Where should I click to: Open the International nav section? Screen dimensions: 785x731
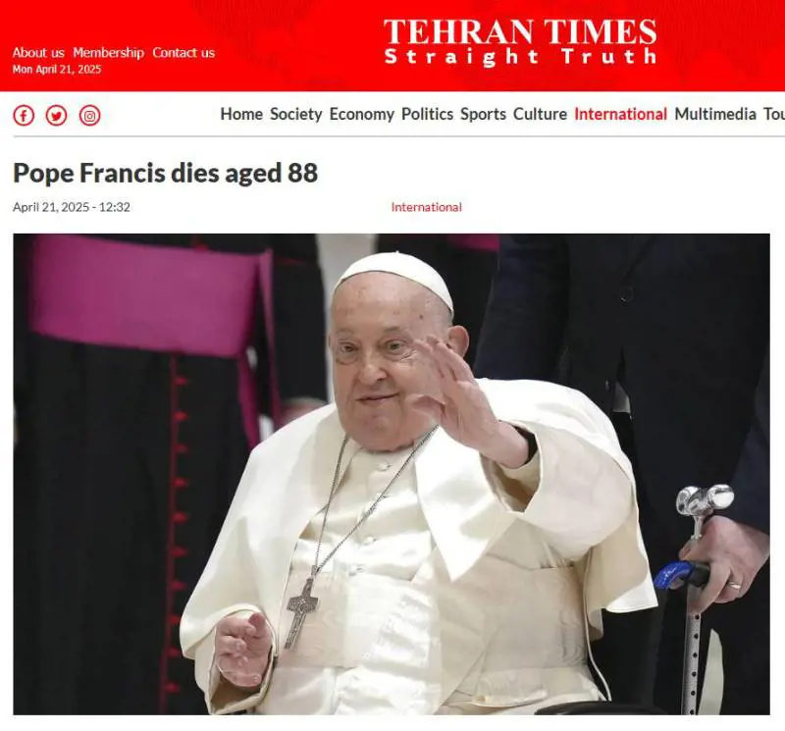pos(620,114)
